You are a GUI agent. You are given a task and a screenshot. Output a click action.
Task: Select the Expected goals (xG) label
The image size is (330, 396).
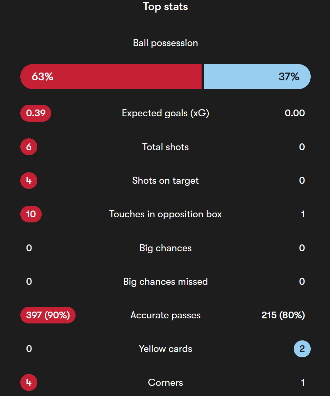[165, 113]
